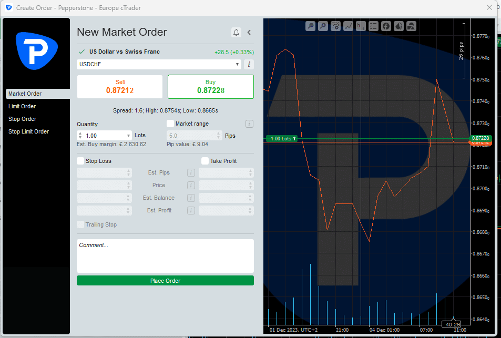501x338 pixels.
Task: Click the 40:29 candle countdown marker
Action: click(453, 324)
